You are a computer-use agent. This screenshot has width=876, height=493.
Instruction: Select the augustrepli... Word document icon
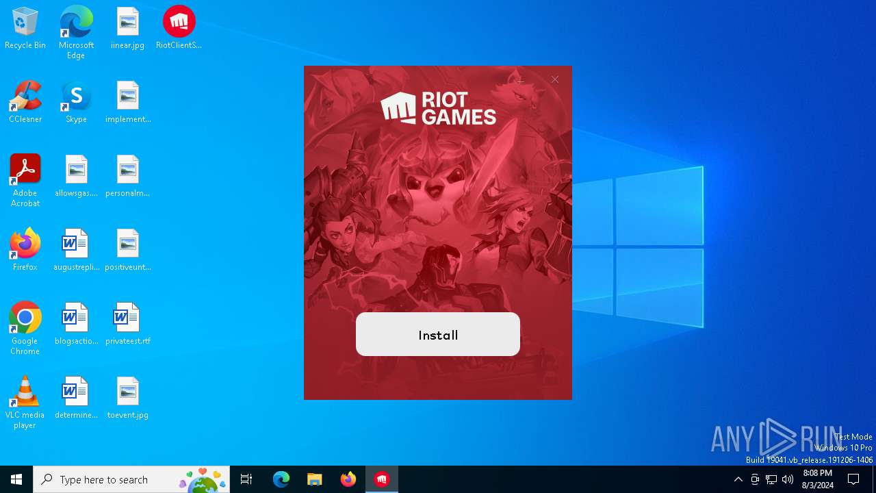(x=76, y=251)
